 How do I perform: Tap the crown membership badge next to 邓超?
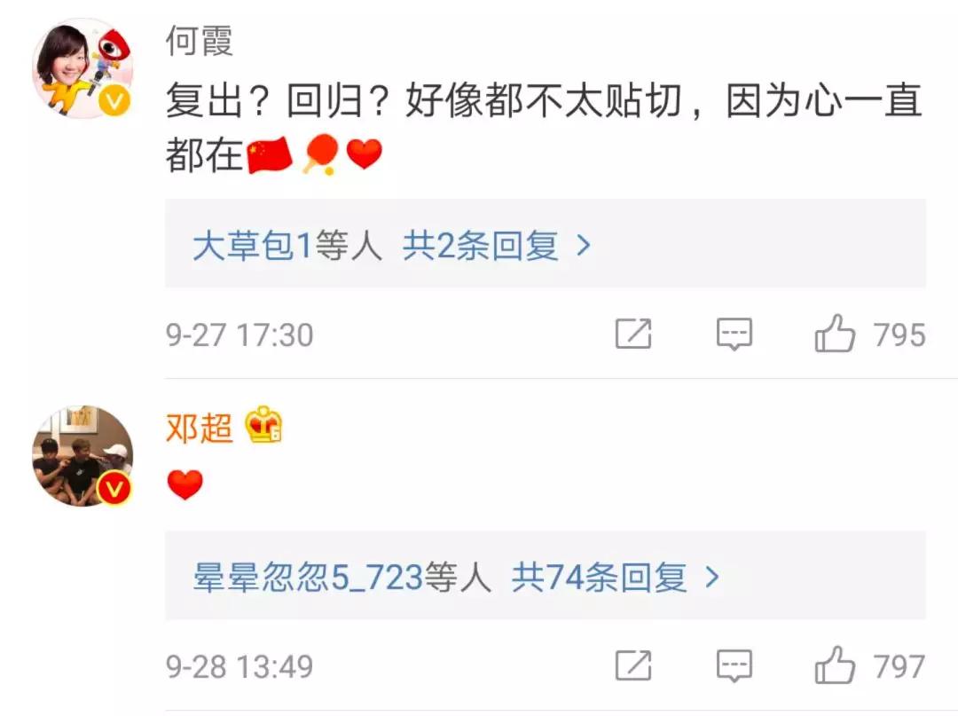click(263, 425)
